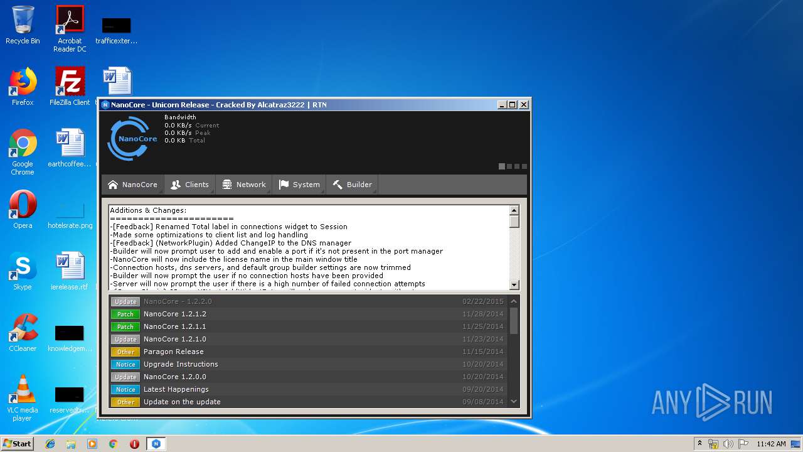Open the Opera desktop shortcut
803x452 pixels.
tap(23, 209)
